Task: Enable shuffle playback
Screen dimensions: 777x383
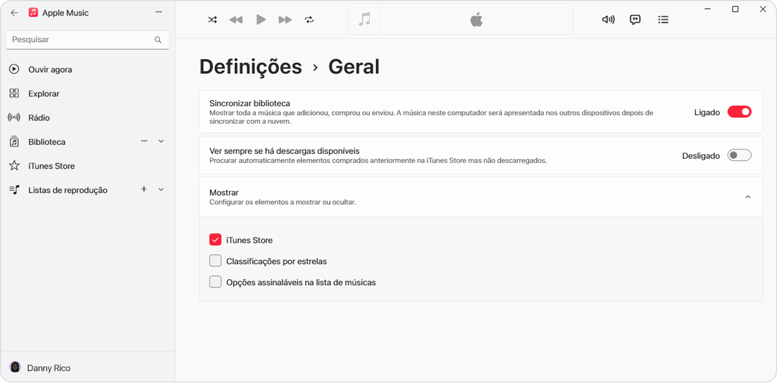Action: click(212, 19)
